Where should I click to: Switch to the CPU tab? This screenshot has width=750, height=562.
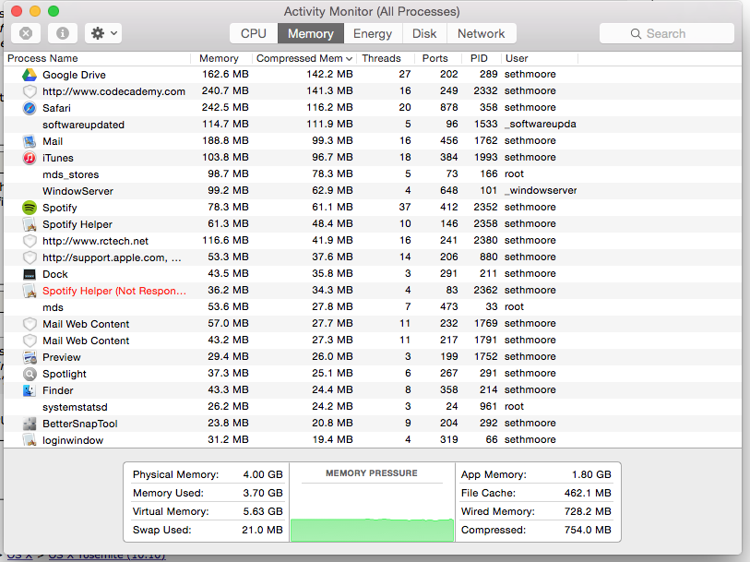pyautogui.click(x=254, y=33)
